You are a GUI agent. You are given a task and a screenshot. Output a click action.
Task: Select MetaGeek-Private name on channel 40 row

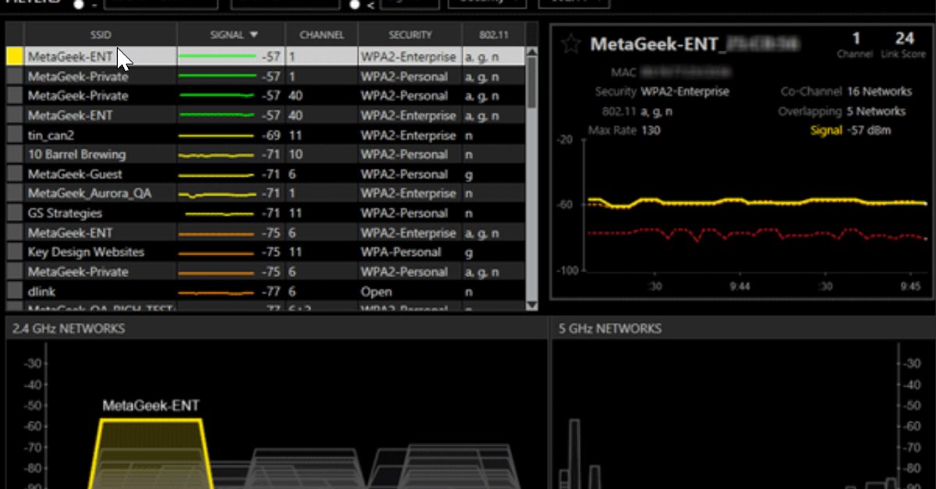click(78, 96)
